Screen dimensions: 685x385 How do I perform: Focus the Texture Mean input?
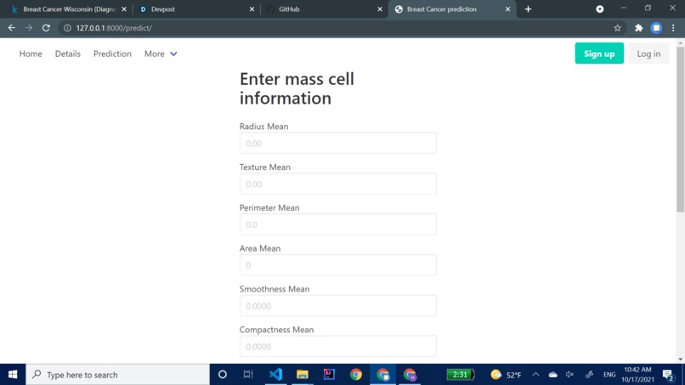(337, 184)
